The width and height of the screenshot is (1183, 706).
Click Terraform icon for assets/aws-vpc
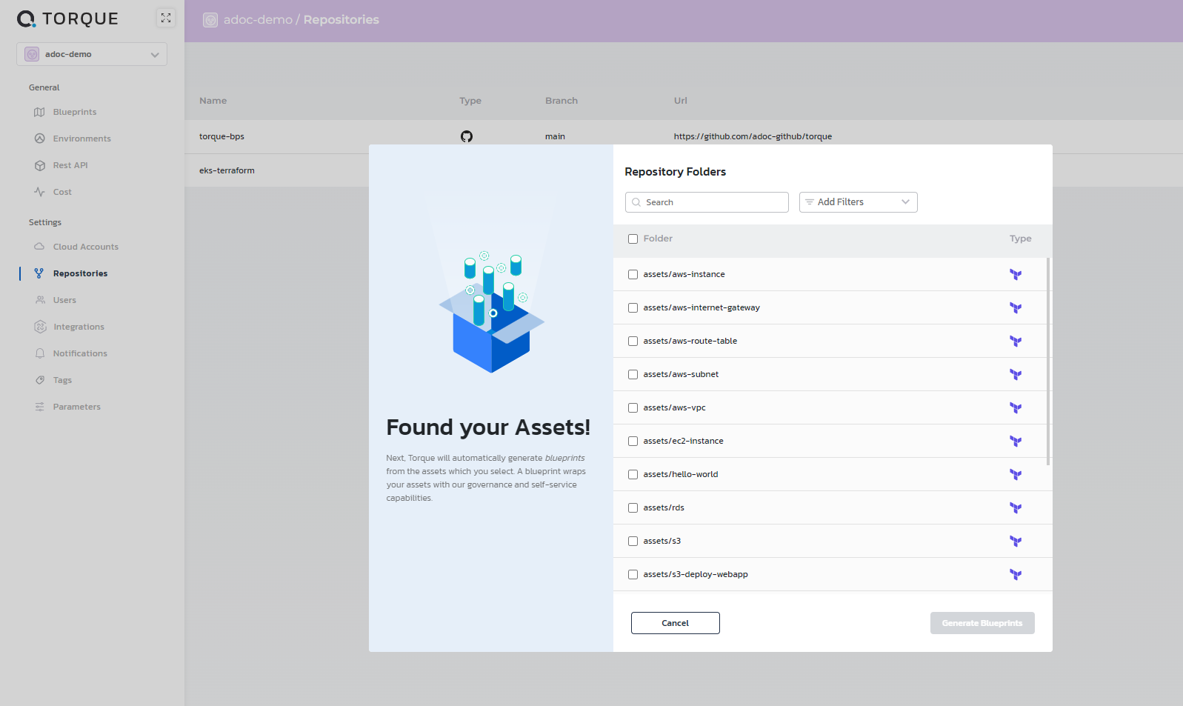point(1016,408)
